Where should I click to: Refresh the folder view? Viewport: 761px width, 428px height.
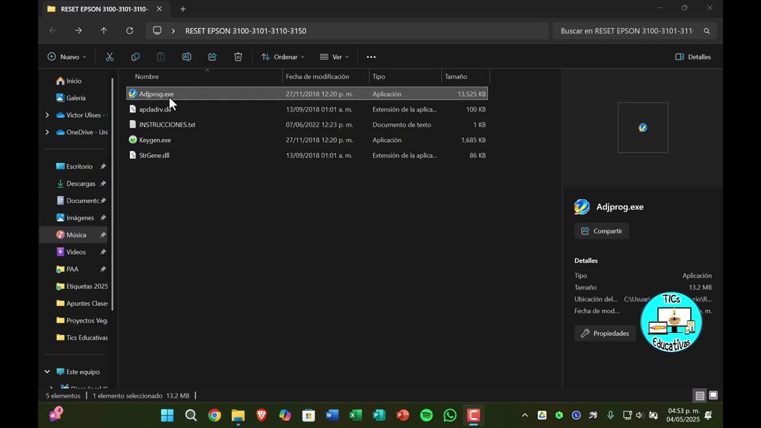[130, 30]
